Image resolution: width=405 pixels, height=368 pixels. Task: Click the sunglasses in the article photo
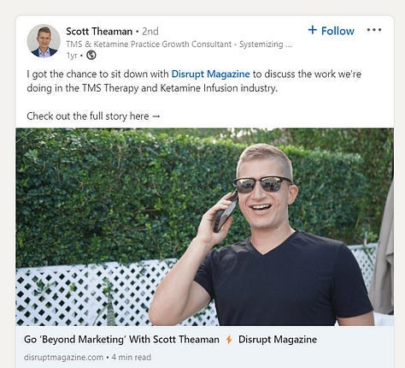click(x=262, y=184)
